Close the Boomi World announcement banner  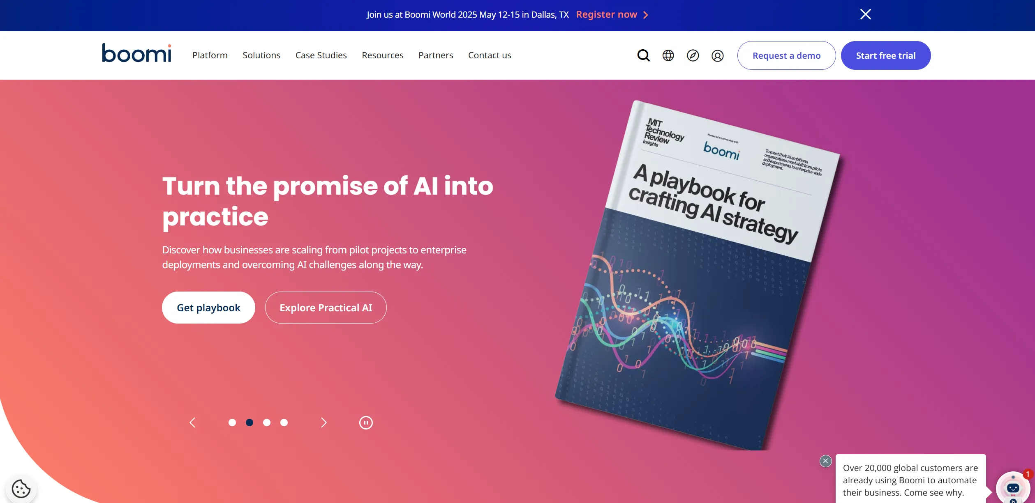pyautogui.click(x=865, y=14)
